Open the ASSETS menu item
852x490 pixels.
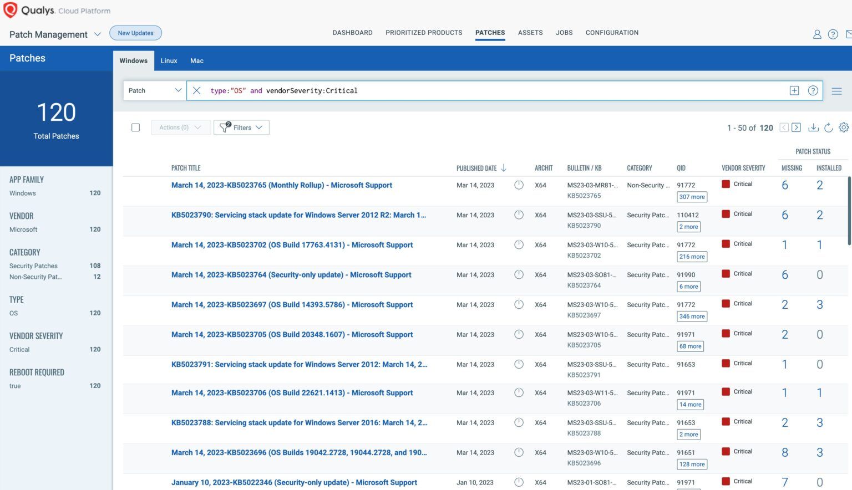530,32
